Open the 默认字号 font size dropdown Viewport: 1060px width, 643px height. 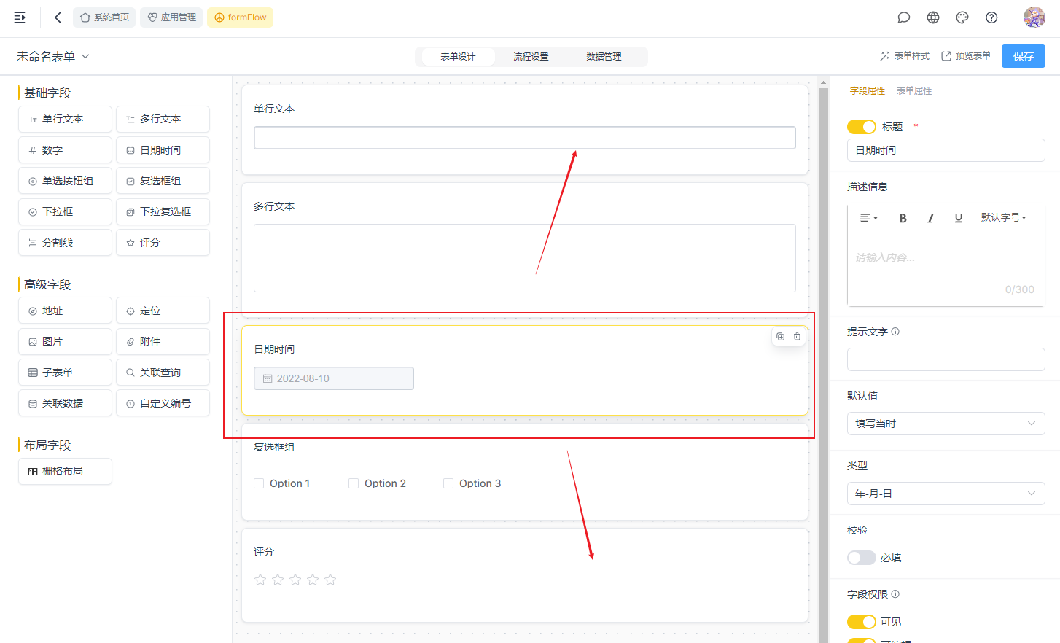click(x=1003, y=217)
